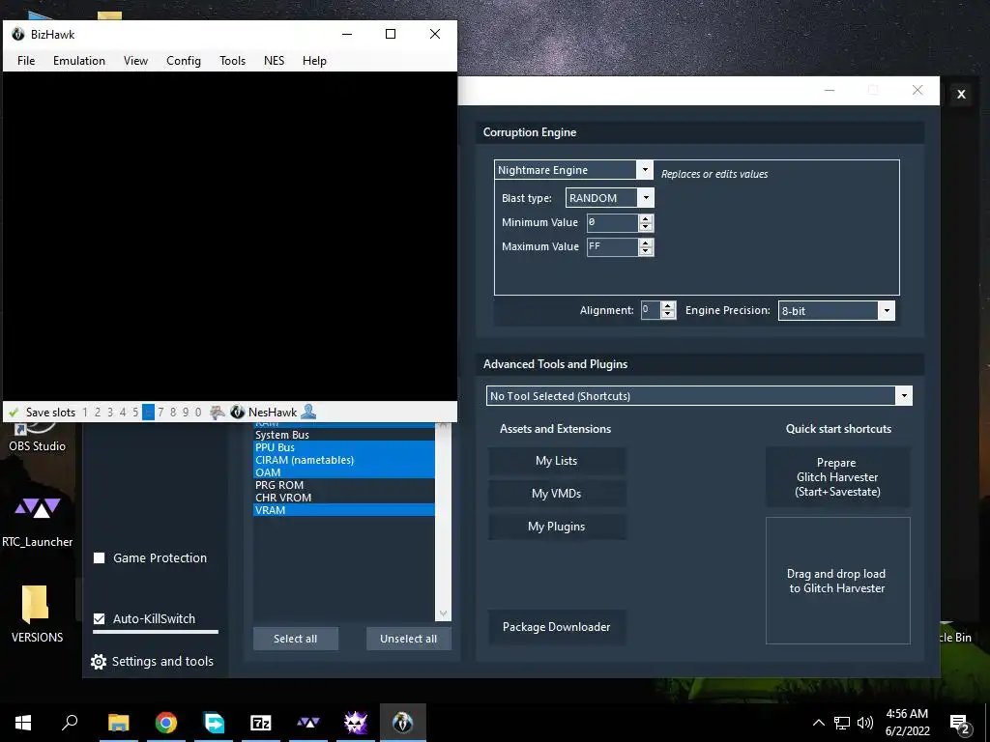Click the gamepad icon in BizHawk status bar
Viewport: 990px width, 742px height.
[218, 413]
